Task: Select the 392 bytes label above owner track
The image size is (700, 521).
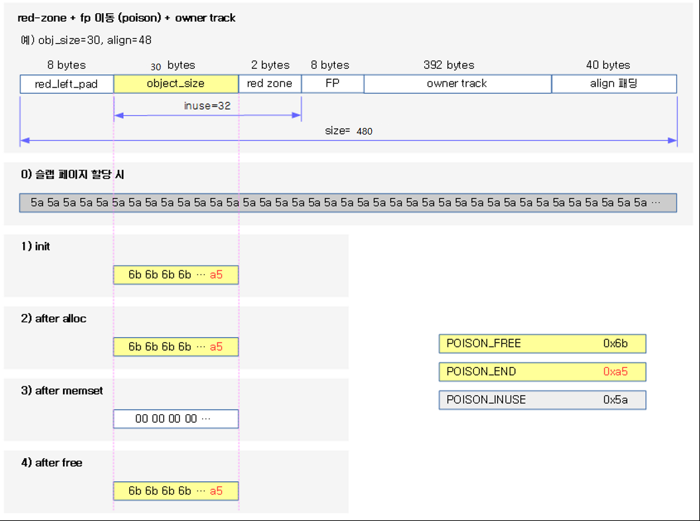Action: pyautogui.click(x=448, y=65)
